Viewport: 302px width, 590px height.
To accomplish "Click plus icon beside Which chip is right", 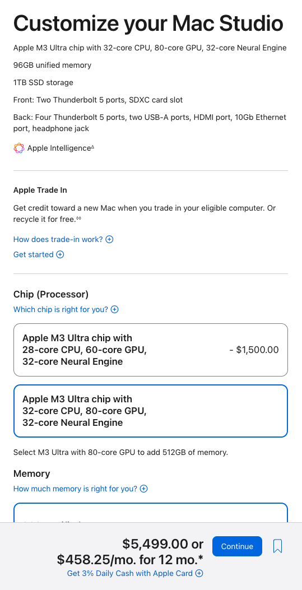I will tap(115, 309).
